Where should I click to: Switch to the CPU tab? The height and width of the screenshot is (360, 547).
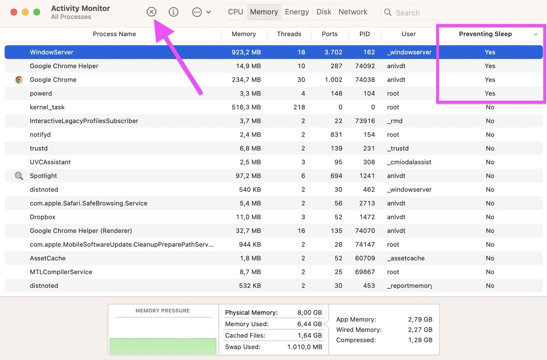(235, 12)
